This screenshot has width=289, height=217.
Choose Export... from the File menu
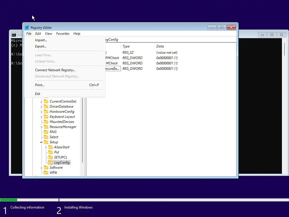(65, 46)
